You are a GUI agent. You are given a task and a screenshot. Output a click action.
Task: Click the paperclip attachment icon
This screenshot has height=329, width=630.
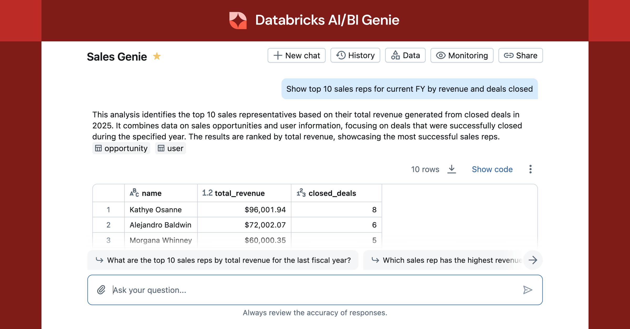[101, 290]
